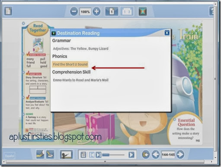The height and width of the screenshot is (167, 221).
Task: Open Emma Wants to Read and Maria's Mail
Action: (80, 80)
